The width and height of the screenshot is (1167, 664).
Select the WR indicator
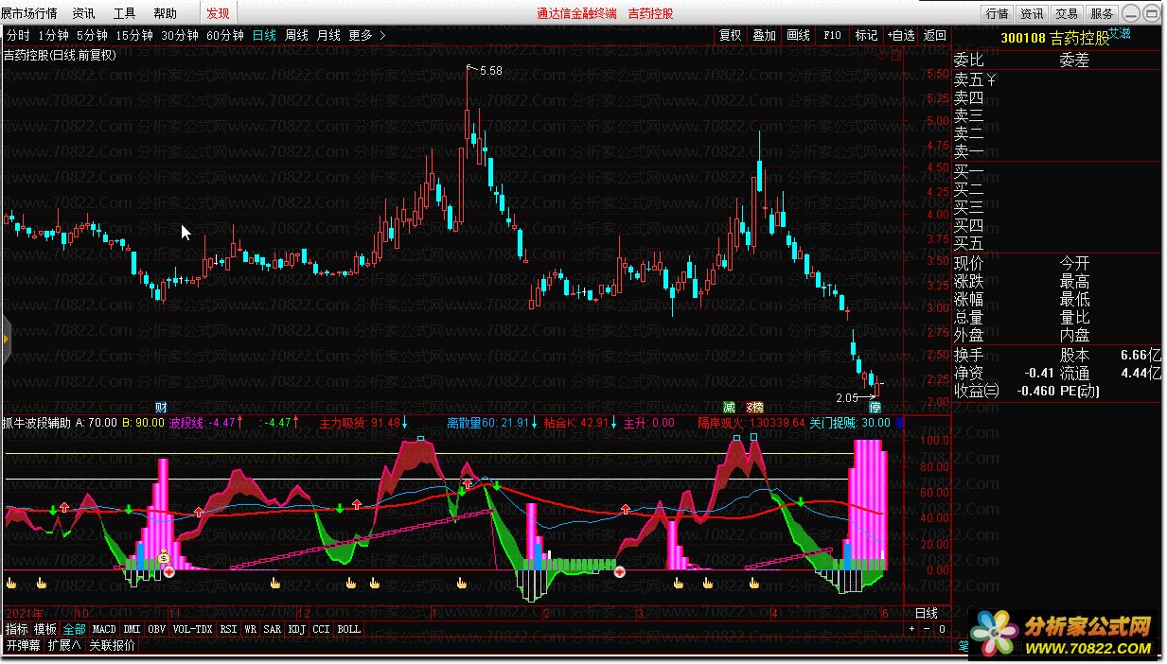coord(251,629)
